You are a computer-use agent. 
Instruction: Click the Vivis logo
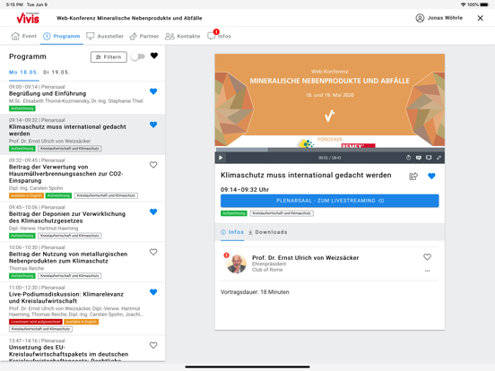(x=28, y=18)
